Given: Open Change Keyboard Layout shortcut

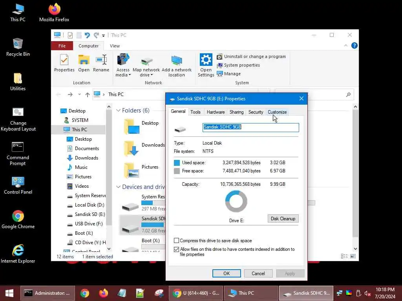Looking at the screenshot, I should 18,119.
